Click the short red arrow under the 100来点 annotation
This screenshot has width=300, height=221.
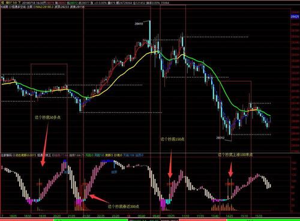(x=230, y=170)
